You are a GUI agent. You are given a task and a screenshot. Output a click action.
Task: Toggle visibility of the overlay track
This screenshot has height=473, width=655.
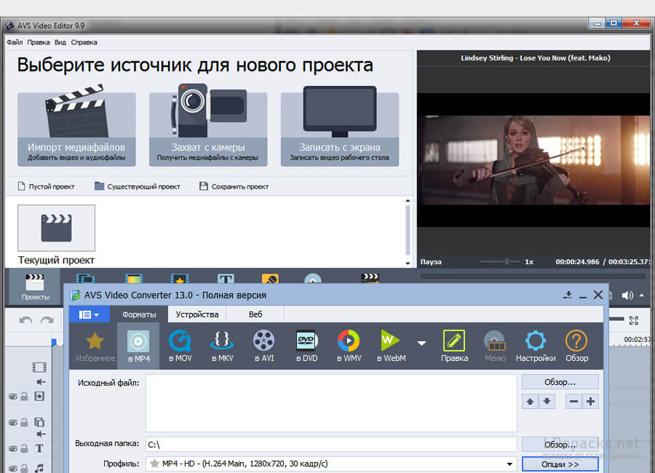click(x=13, y=423)
